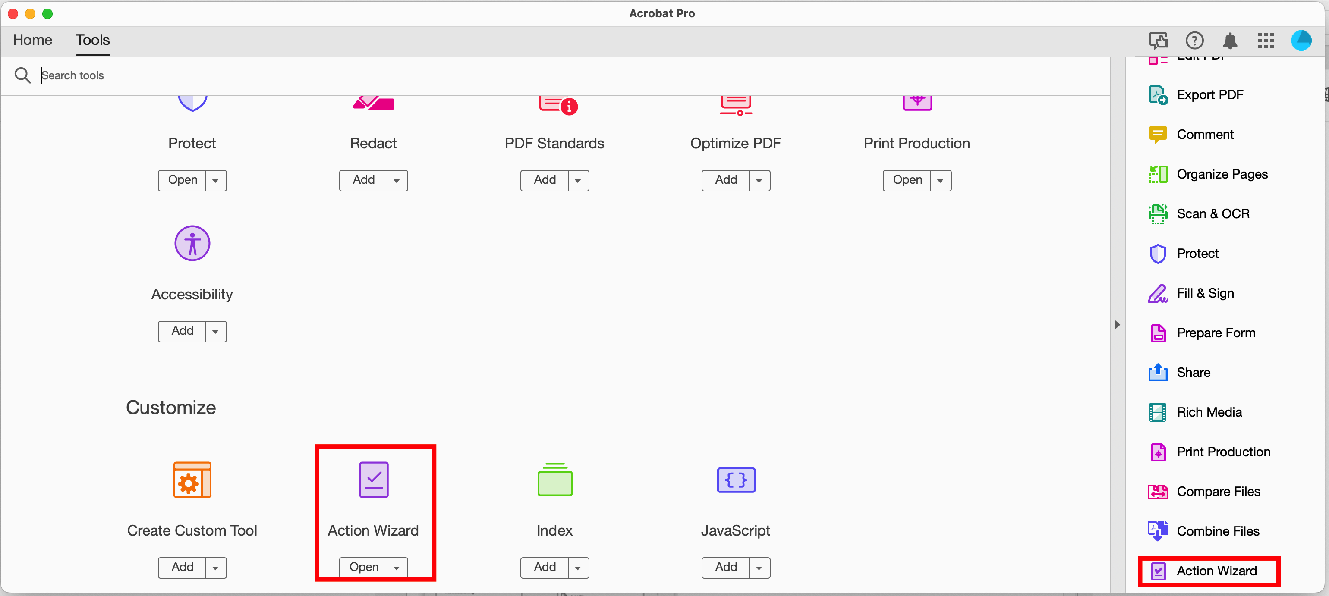1329x596 pixels.
Task: Expand the Action Wizard Add dropdown
Action: pyautogui.click(x=398, y=567)
